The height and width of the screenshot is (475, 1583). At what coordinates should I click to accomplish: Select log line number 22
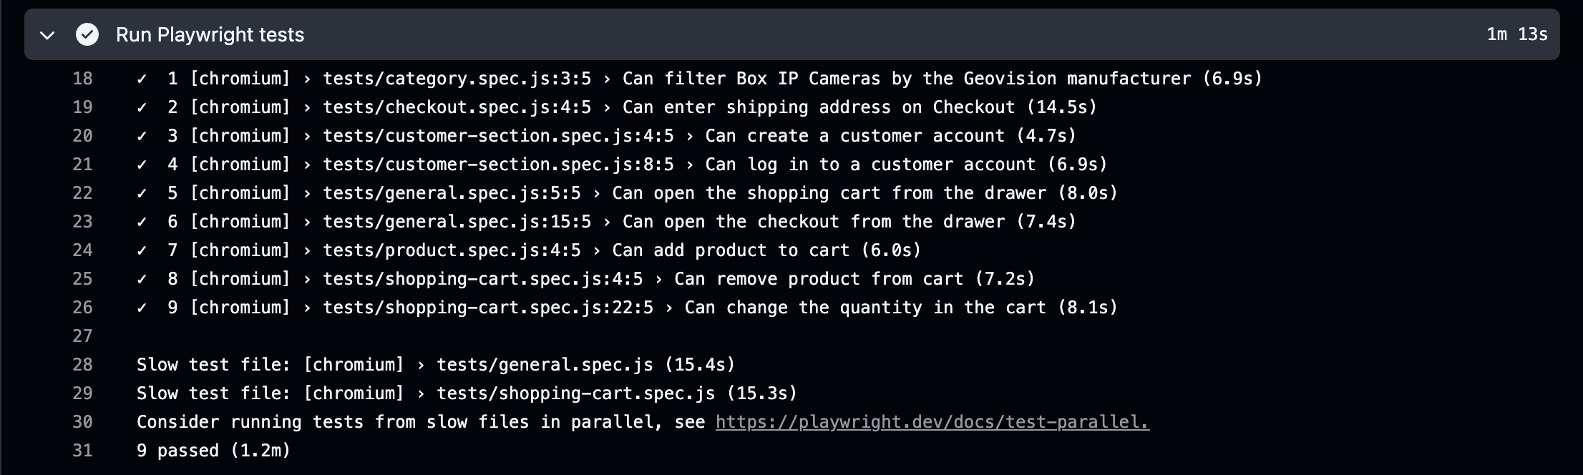[83, 193]
